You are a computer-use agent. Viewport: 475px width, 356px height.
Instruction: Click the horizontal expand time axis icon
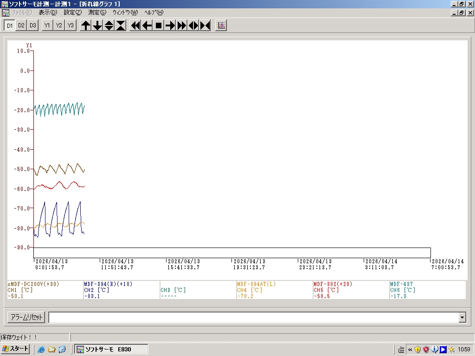click(193, 25)
